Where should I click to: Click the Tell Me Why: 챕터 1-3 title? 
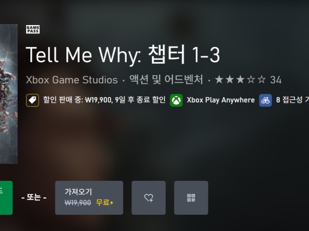click(x=123, y=55)
